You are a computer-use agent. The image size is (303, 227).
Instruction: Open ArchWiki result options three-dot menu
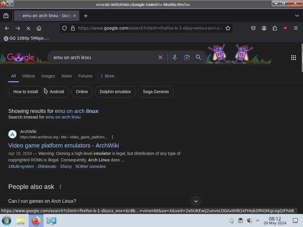[112, 137]
